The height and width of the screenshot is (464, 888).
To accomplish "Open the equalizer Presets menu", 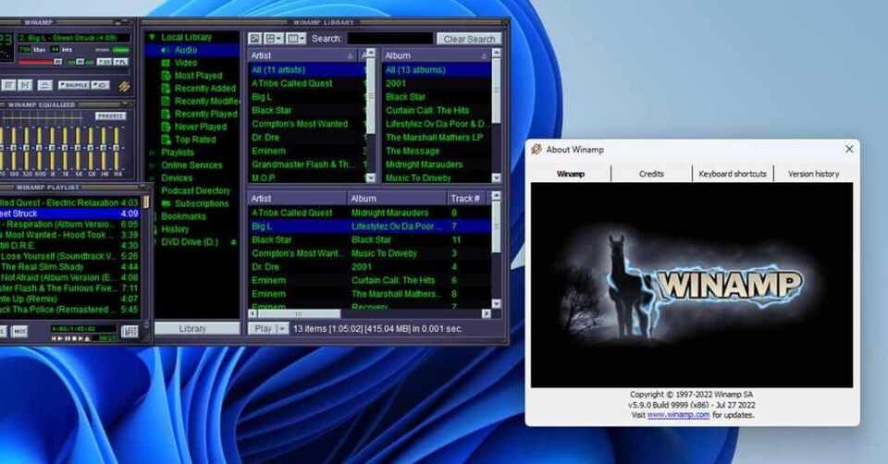I will (110, 116).
